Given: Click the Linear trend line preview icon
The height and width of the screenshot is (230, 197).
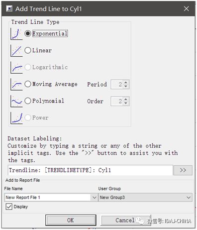Looking at the screenshot, I should [16, 51].
